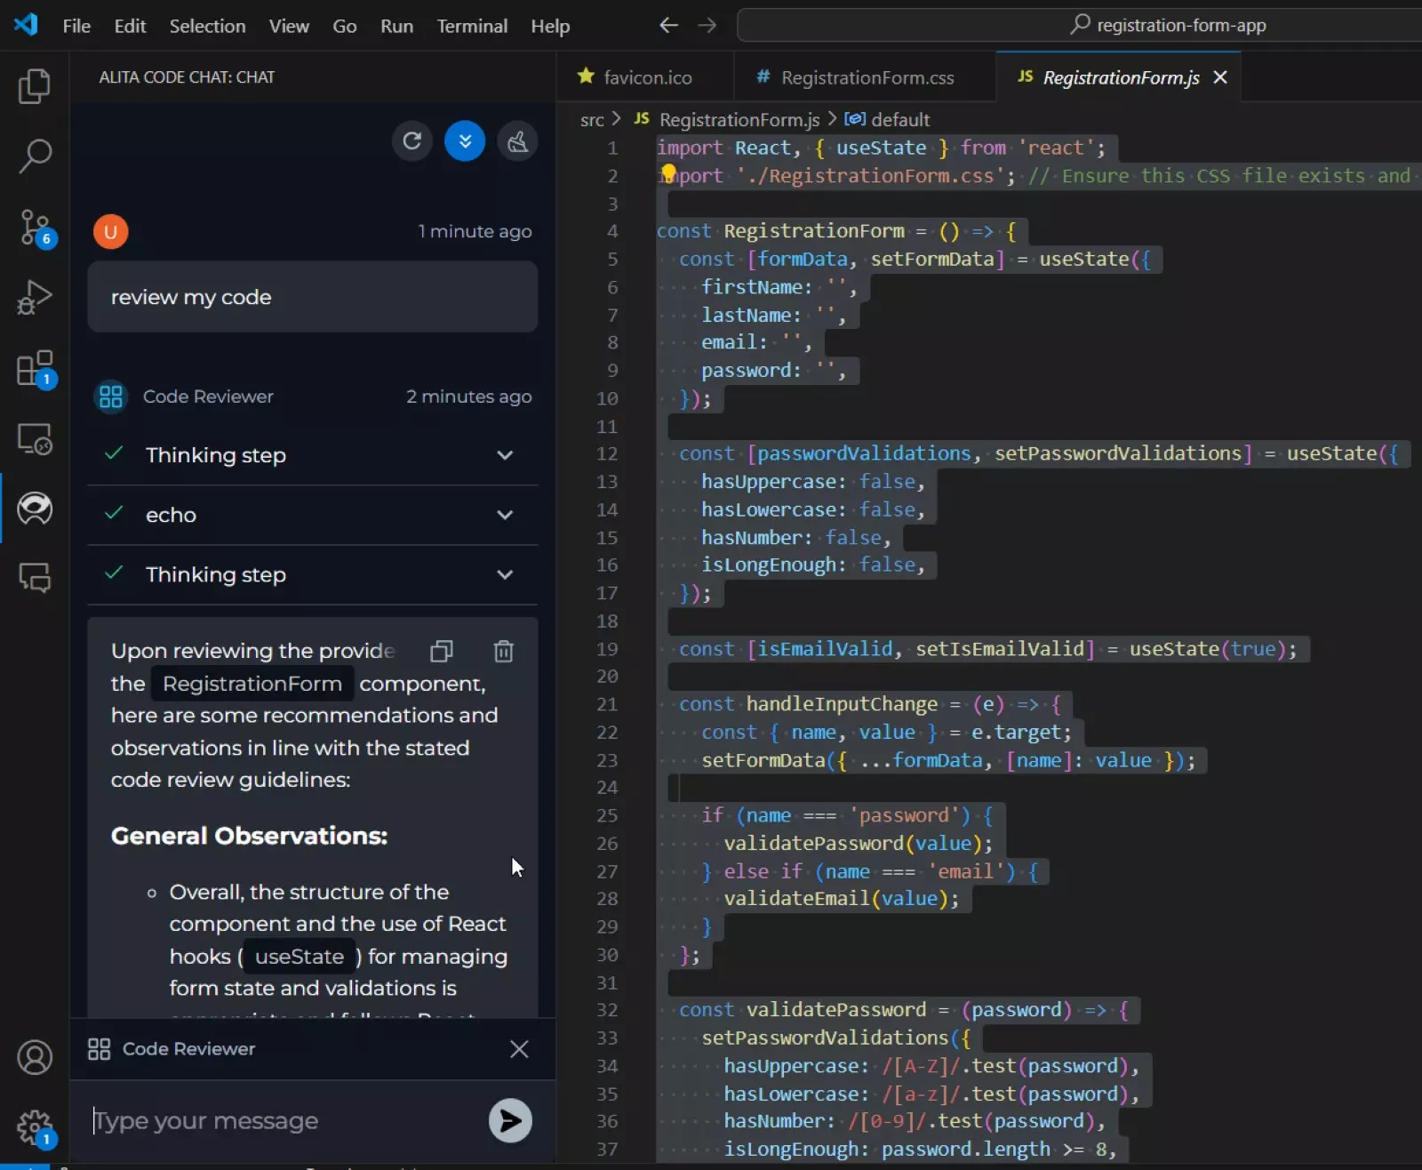
Task: Open the Accounts icon at bottom
Action: click(x=35, y=1057)
